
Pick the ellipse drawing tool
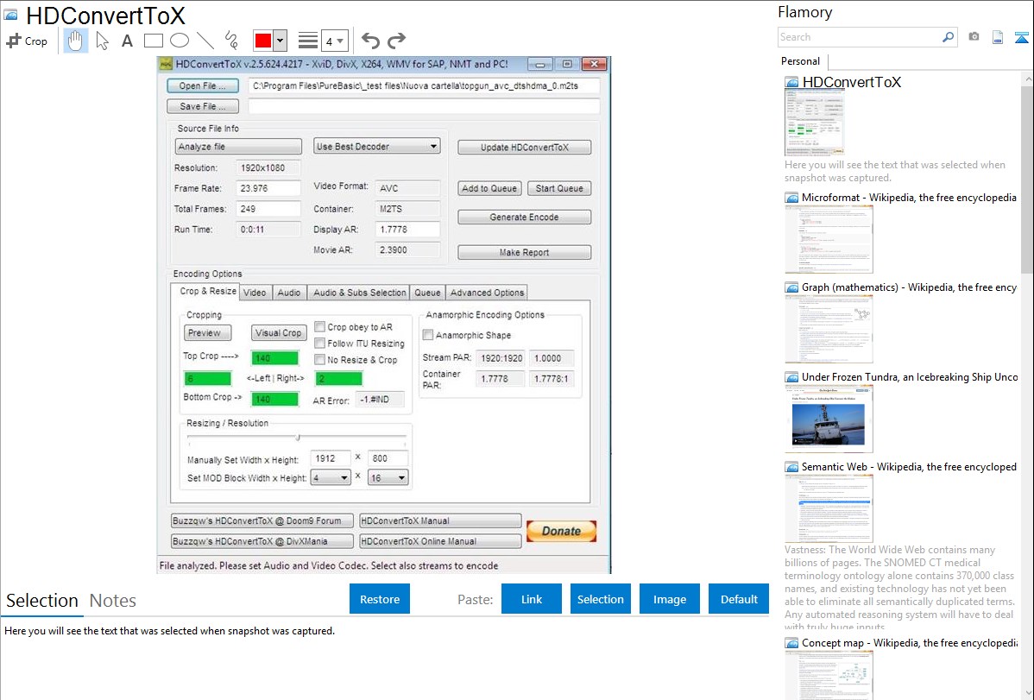click(180, 41)
